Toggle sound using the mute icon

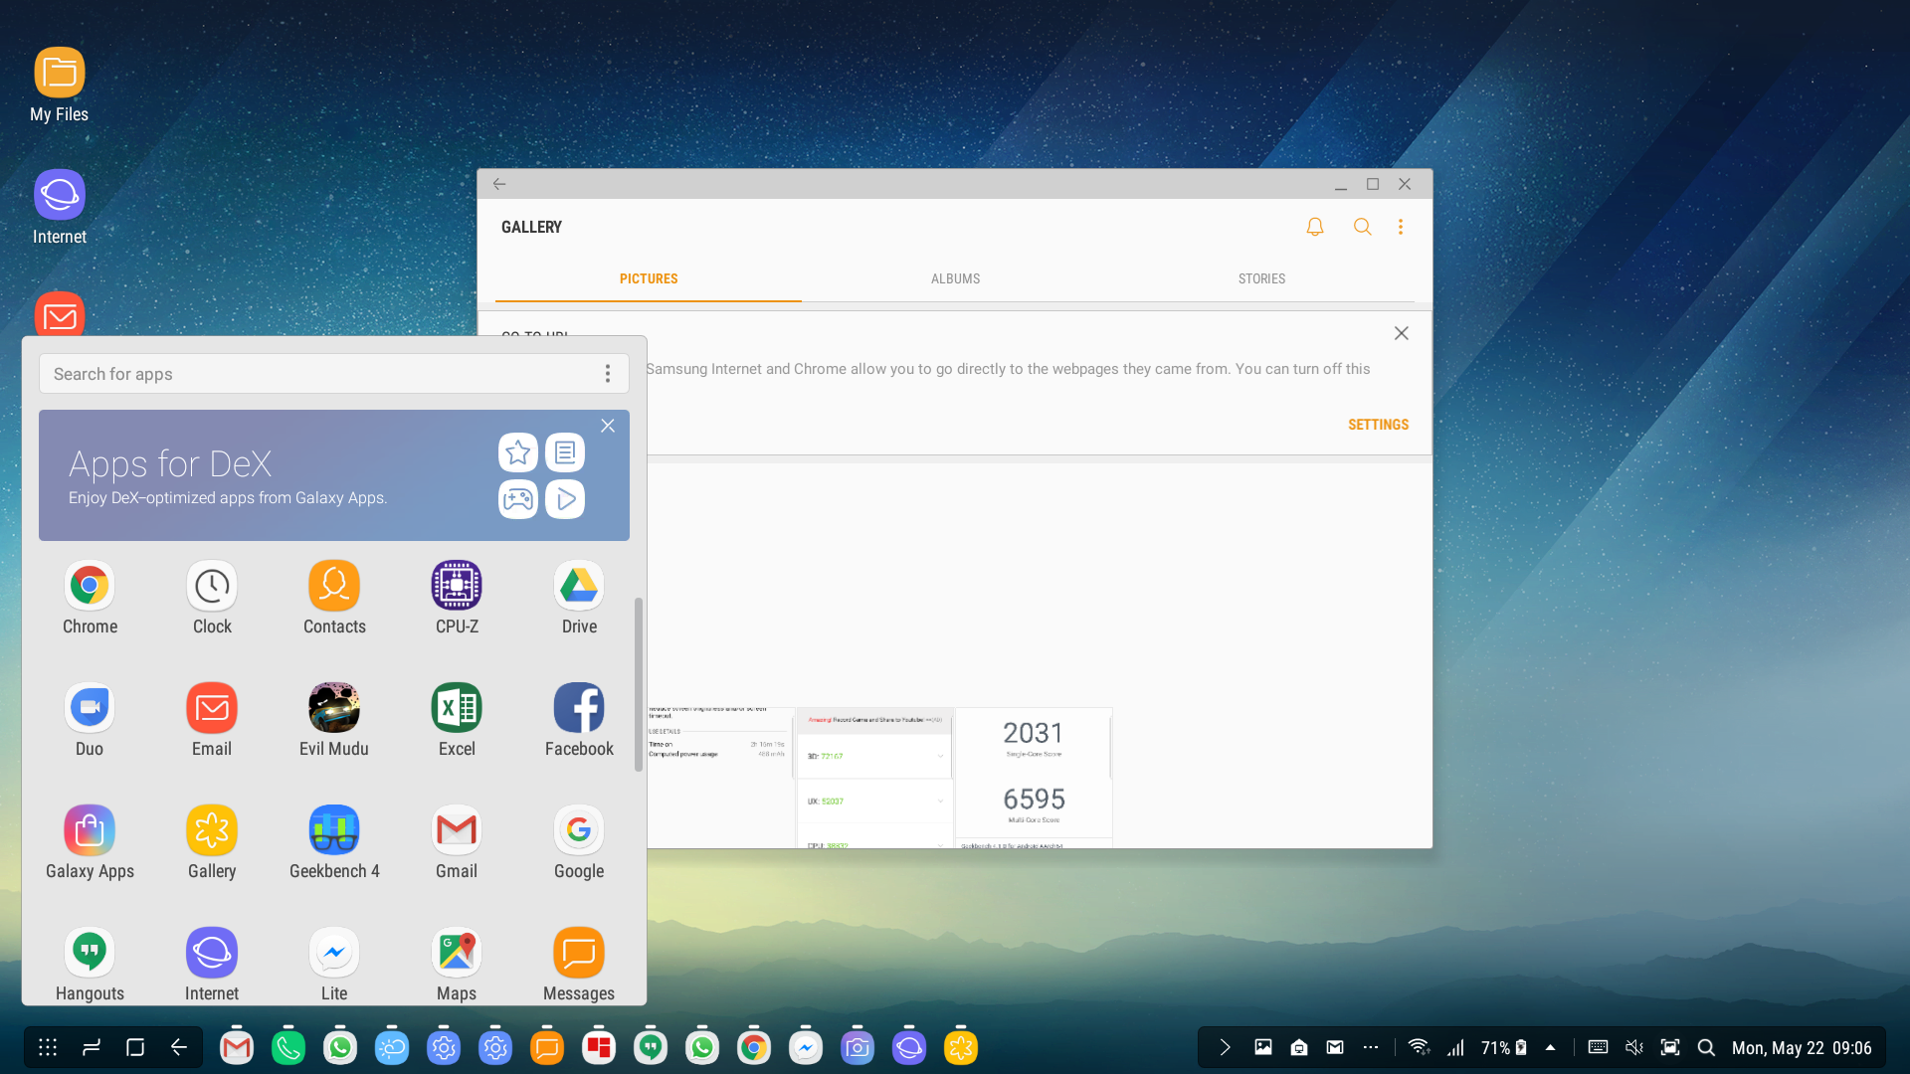pos(1633,1047)
